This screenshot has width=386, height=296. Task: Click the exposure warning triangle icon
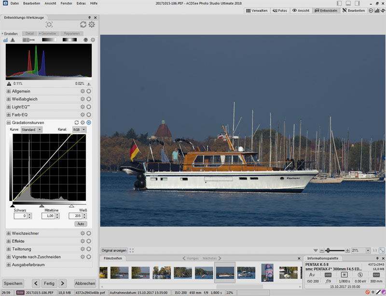pos(12,40)
